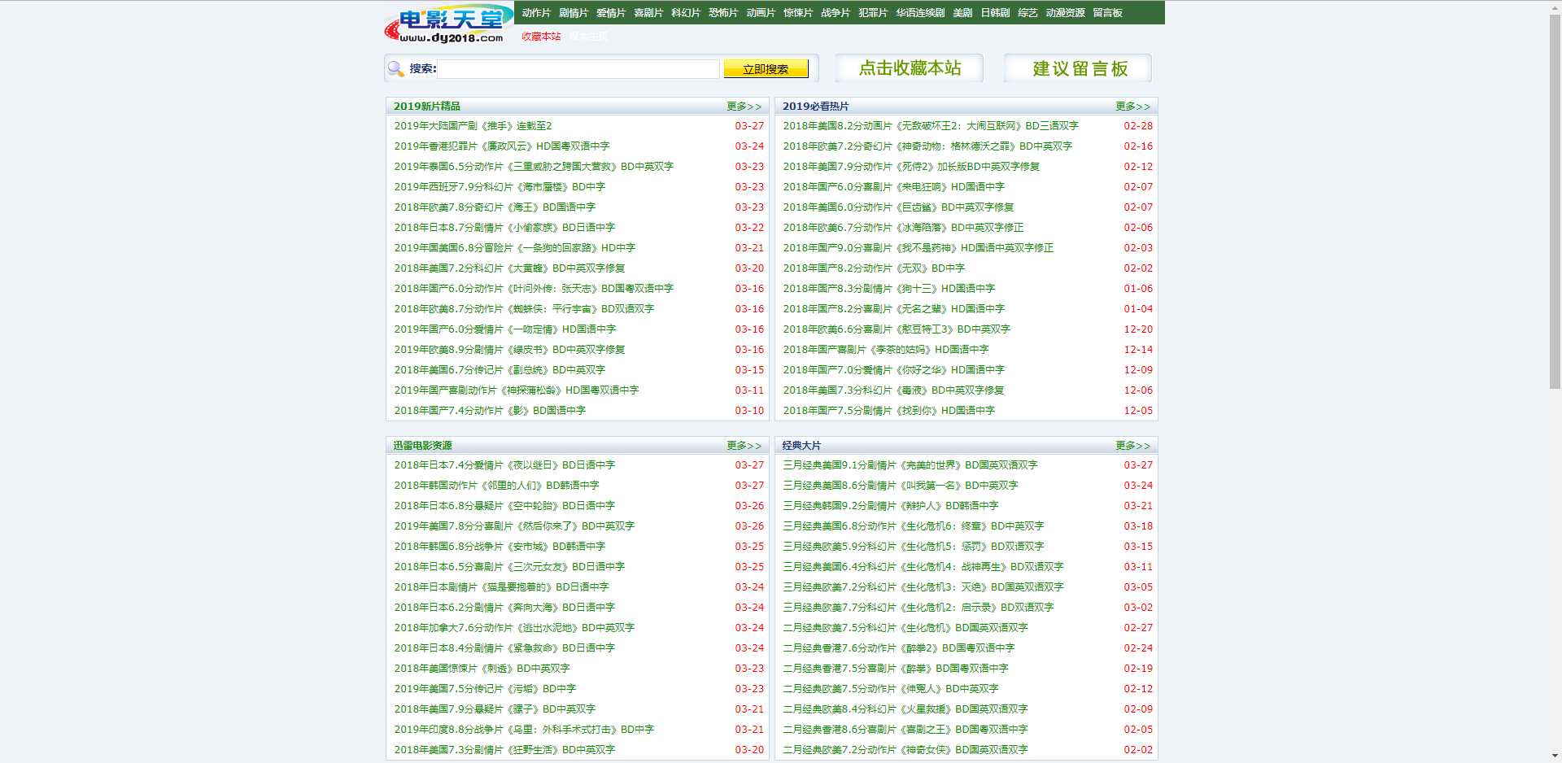Open 《毒液》BD中英双字修复
The height and width of the screenshot is (763, 1562).
point(894,390)
